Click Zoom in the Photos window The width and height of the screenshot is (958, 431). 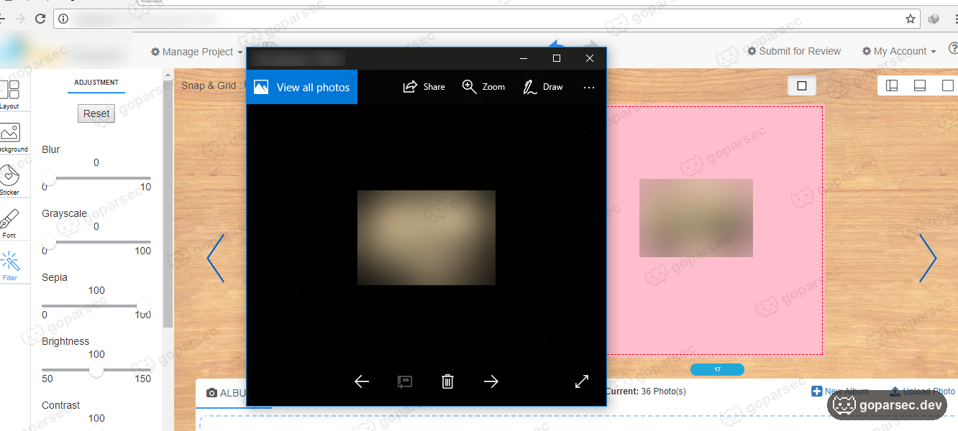click(483, 87)
